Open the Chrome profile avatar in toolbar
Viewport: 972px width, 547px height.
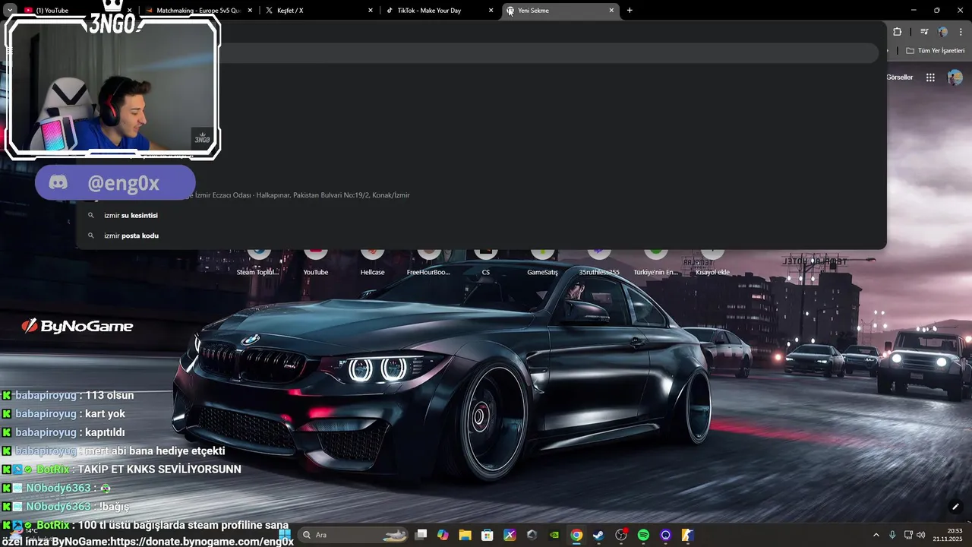[x=943, y=32]
